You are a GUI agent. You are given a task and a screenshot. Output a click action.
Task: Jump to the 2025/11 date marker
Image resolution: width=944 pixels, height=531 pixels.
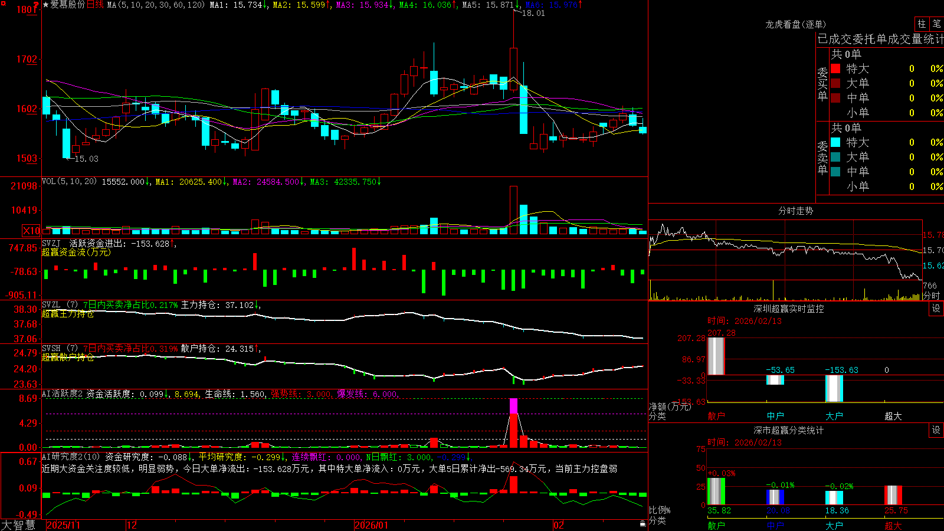click(x=63, y=525)
